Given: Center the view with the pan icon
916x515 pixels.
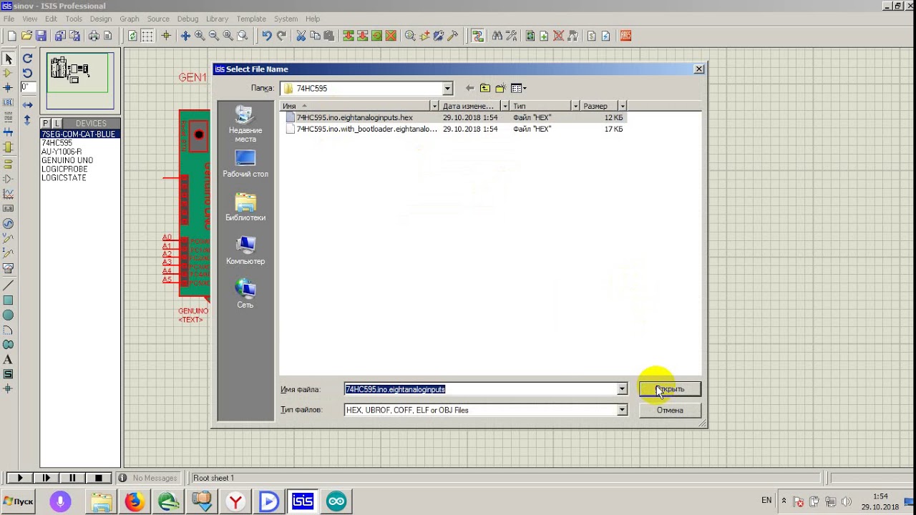Looking at the screenshot, I should pos(185,36).
